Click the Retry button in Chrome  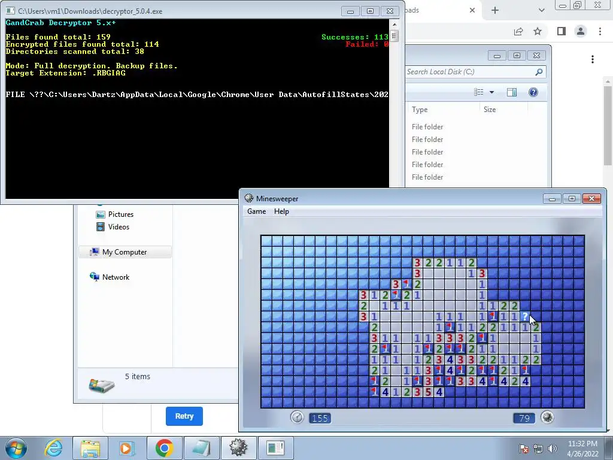click(x=184, y=416)
